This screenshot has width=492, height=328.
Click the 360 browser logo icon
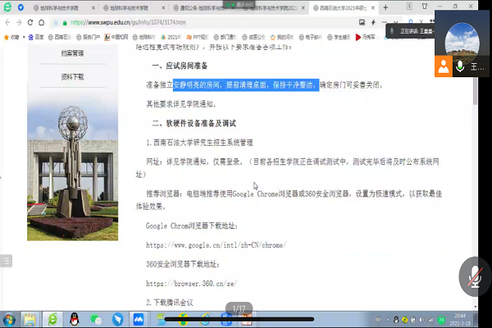point(8,7)
